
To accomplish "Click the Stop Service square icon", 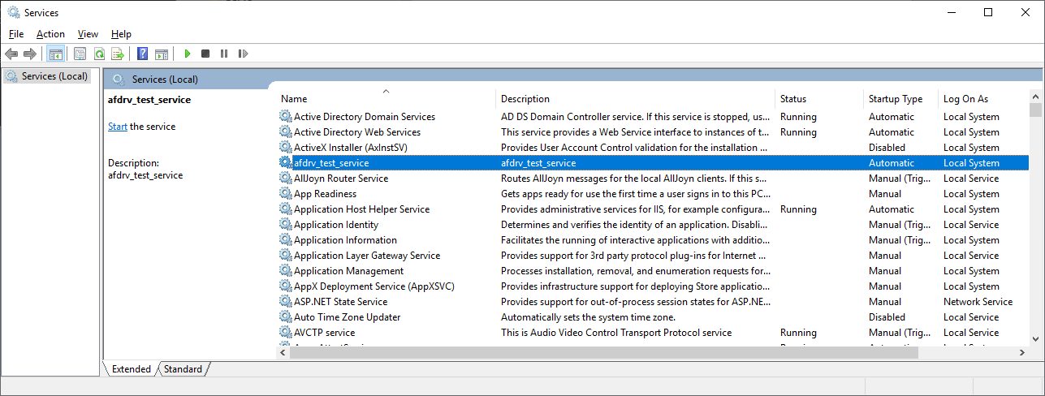I will [x=205, y=54].
